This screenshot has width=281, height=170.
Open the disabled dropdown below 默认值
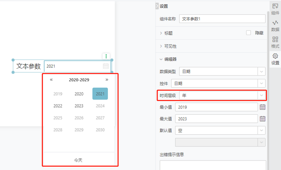[x=220, y=142]
